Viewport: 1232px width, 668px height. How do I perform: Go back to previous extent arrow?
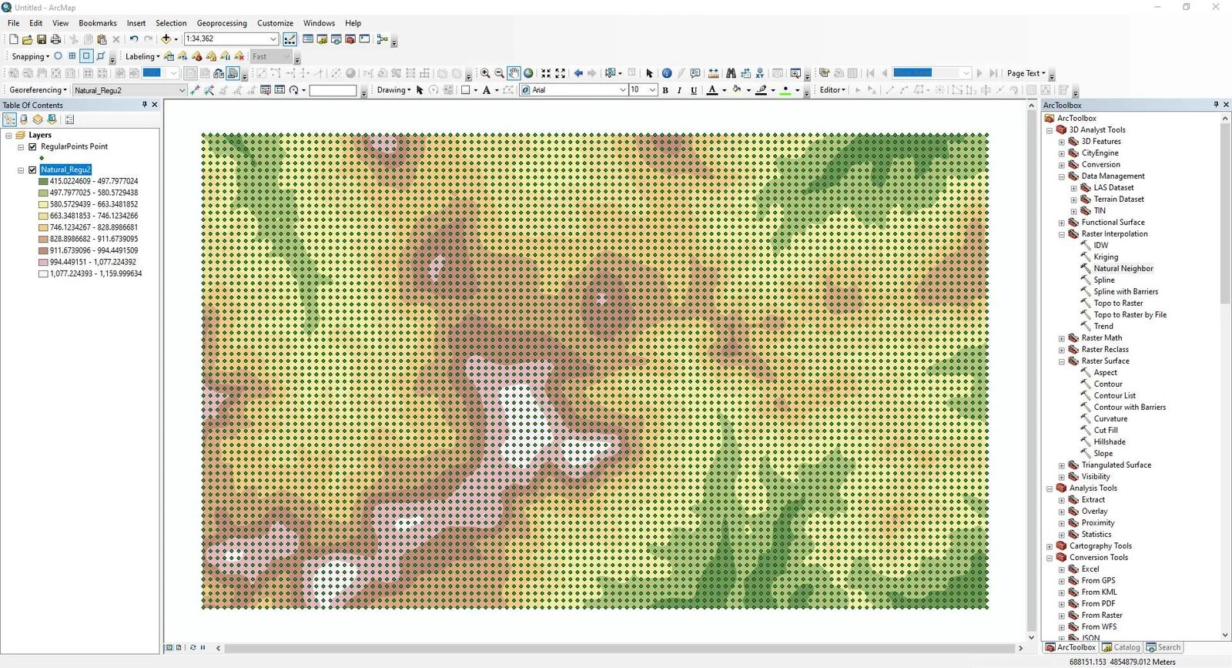pyautogui.click(x=578, y=73)
